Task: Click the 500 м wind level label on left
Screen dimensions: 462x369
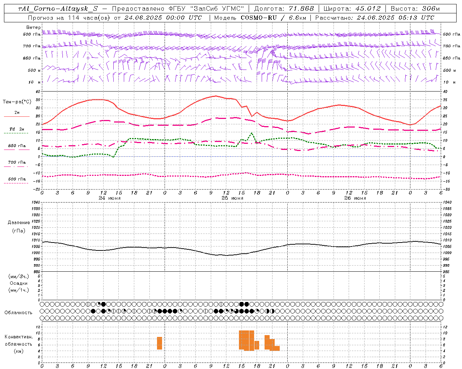Action: pos(34,70)
